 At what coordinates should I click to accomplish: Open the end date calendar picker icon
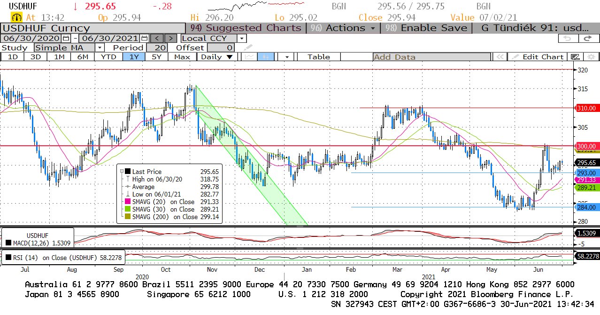pyautogui.click(x=144, y=39)
